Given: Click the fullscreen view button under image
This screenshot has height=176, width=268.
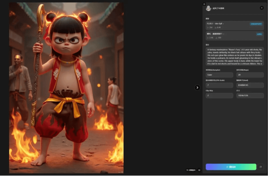Looking at the screenshot, I should click(x=191, y=170).
